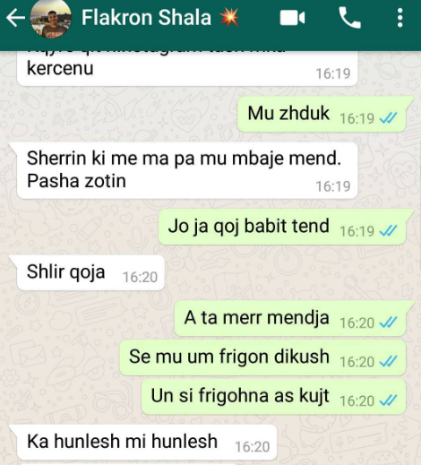Select the 'Sherrin ki me ma' message bubble
This screenshot has width=421, height=465.
pyautogui.click(x=187, y=170)
